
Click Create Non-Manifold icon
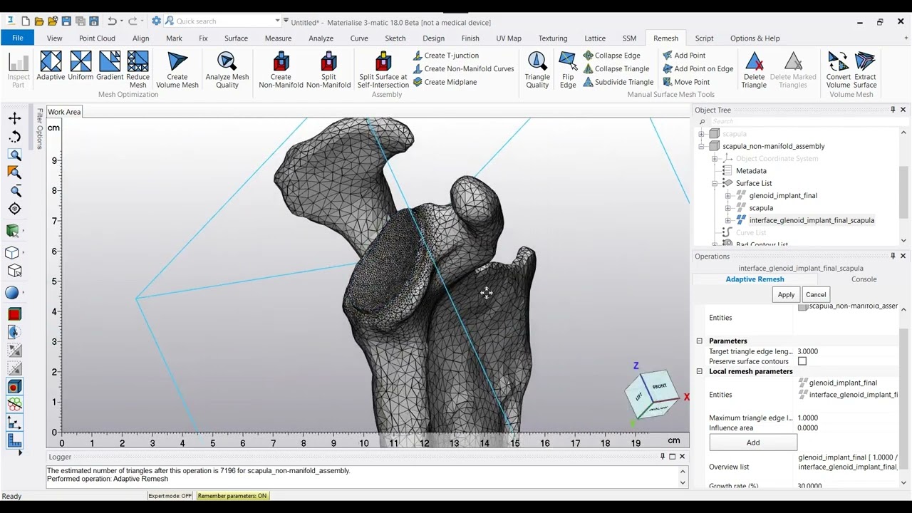coord(281,70)
